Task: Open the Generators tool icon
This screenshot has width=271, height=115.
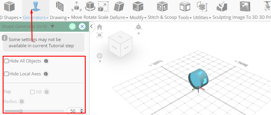Action: point(36,6)
